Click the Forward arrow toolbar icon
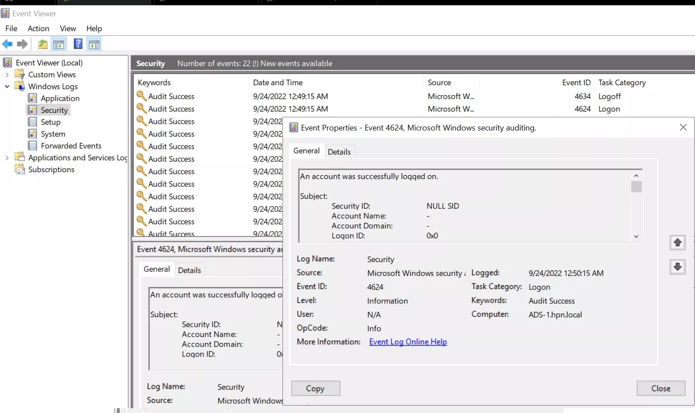Image resolution: width=695 pixels, height=413 pixels. [22, 44]
